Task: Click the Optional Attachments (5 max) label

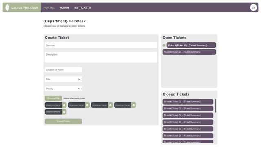Action: [x=74, y=98]
